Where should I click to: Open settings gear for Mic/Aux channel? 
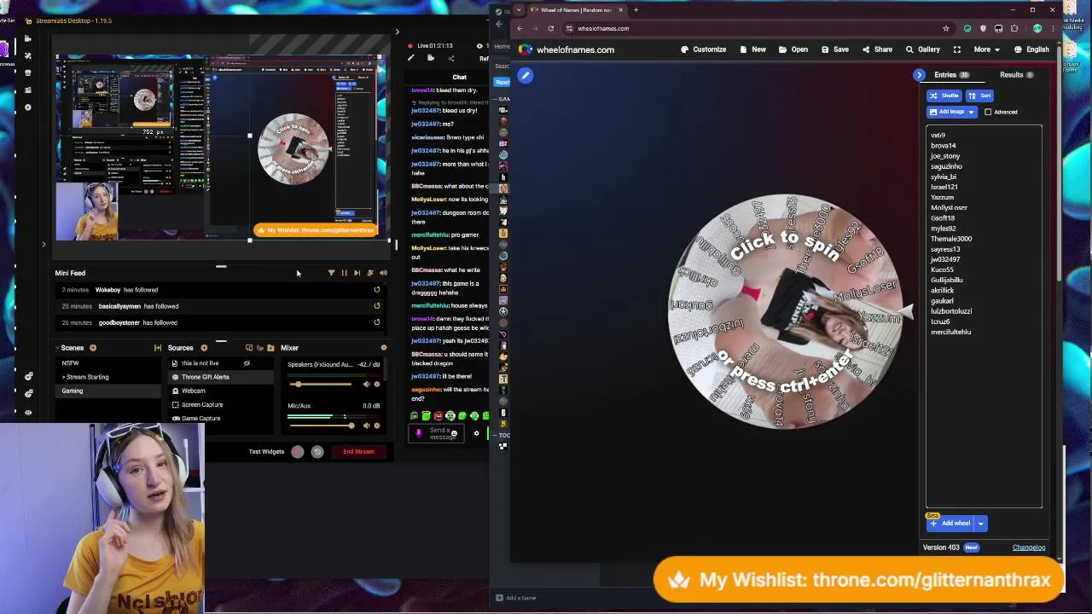pos(376,425)
